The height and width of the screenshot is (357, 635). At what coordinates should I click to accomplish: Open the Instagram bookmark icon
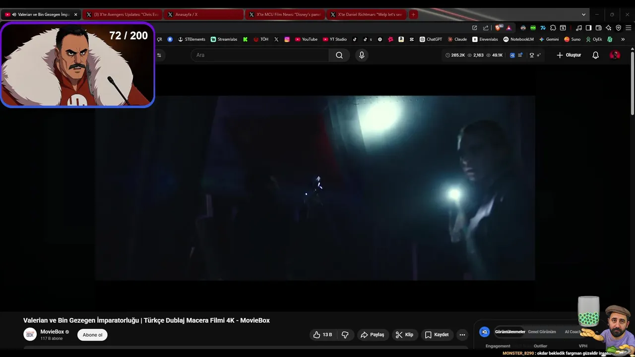coord(287,39)
